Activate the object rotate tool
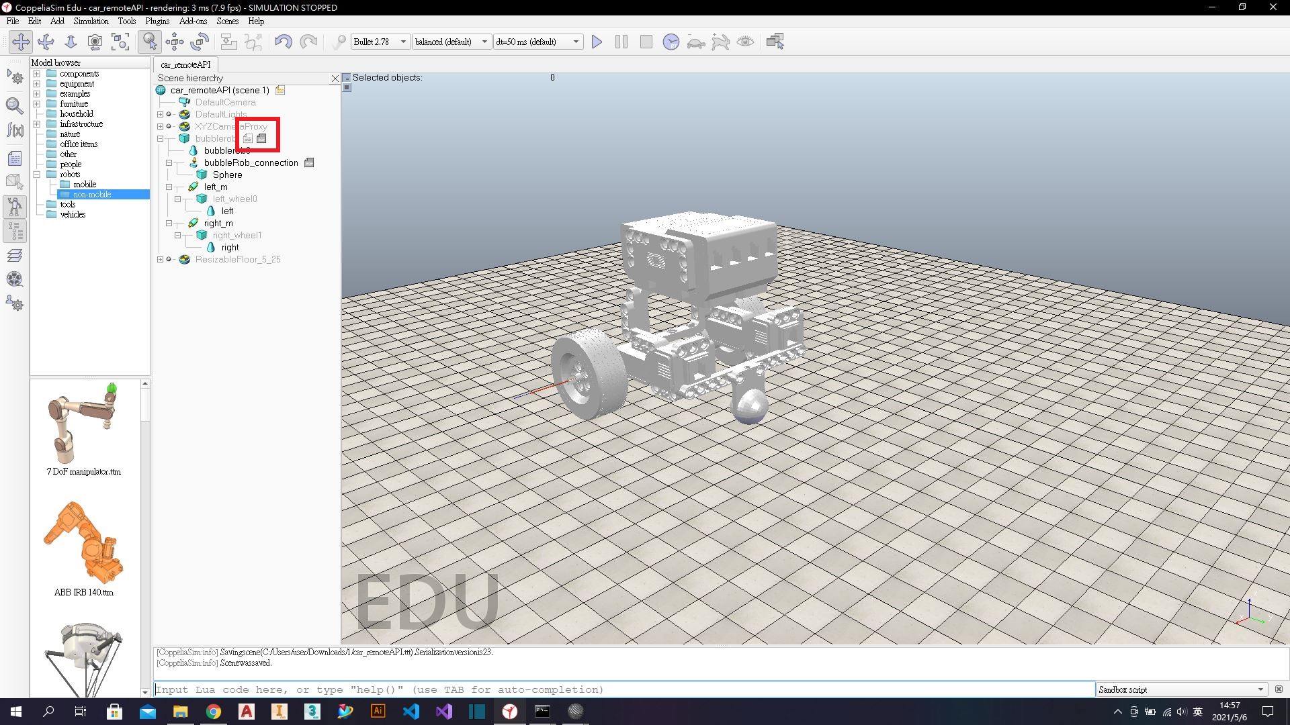The width and height of the screenshot is (1290, 725). tap(200, 42)
